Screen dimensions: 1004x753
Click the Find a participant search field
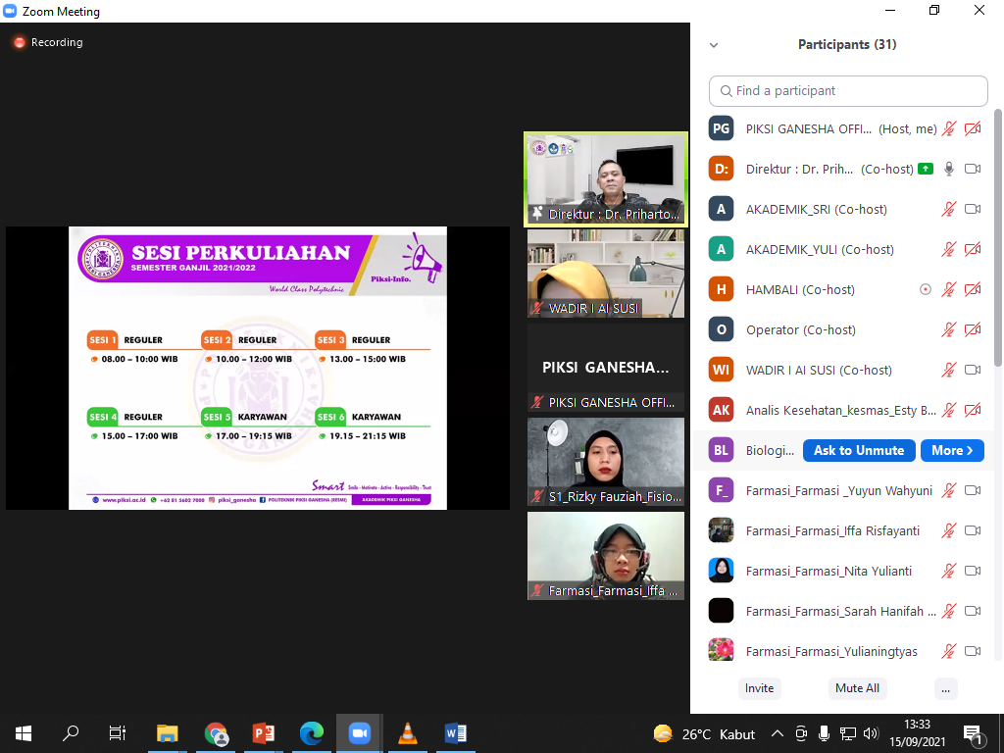[x=848, y=91]
